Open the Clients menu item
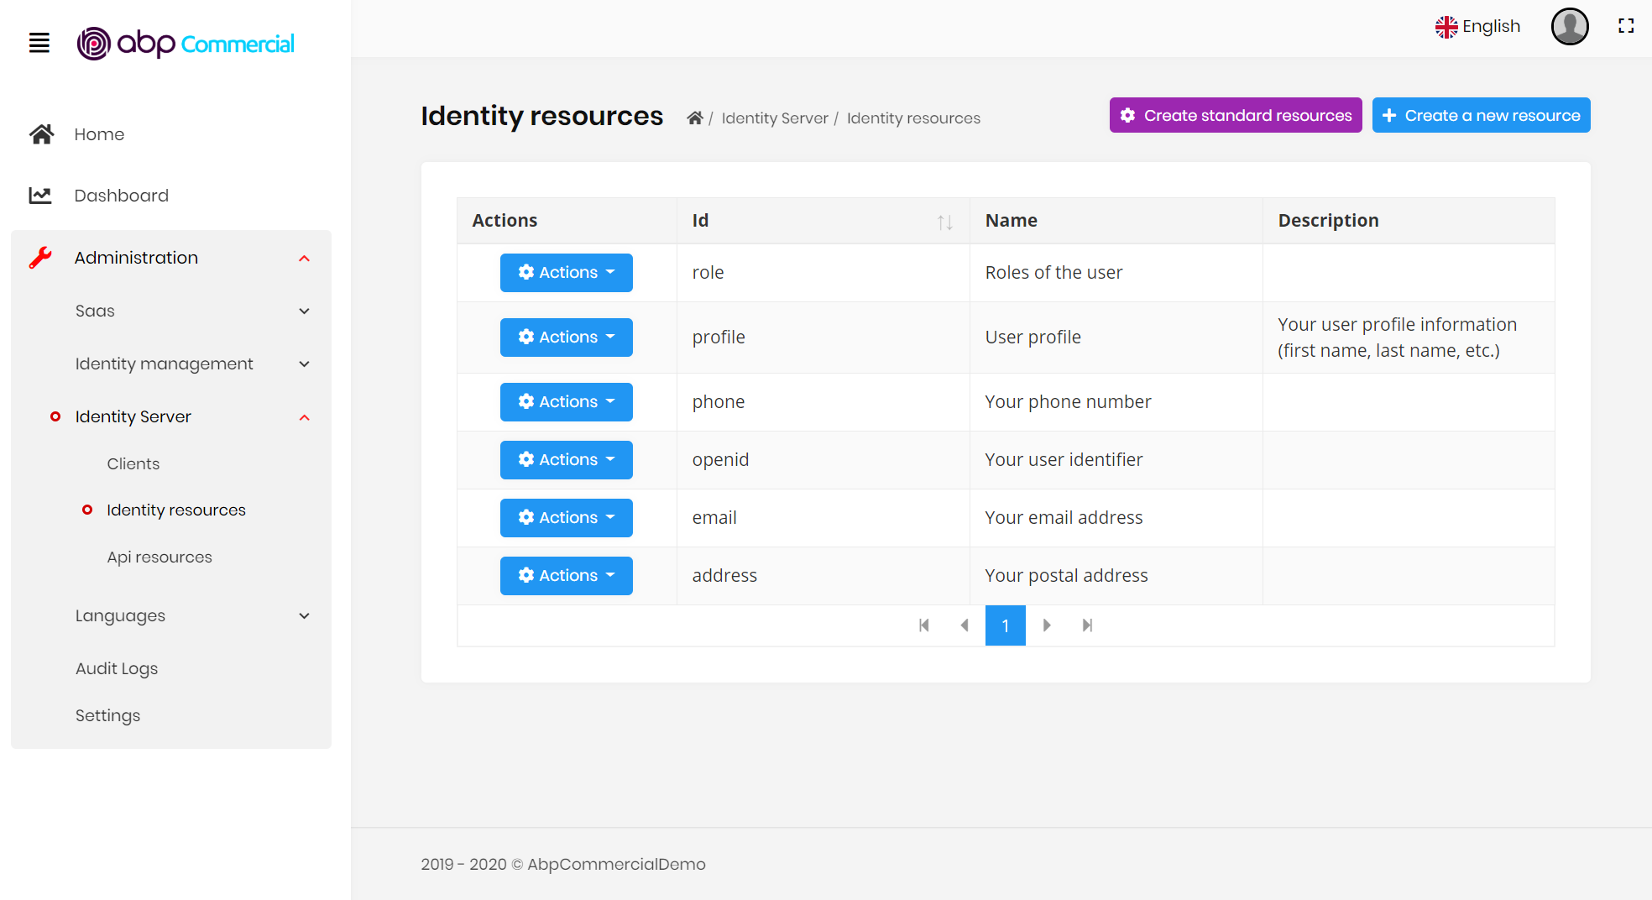Screen dimensions: 1652x900 133,463
